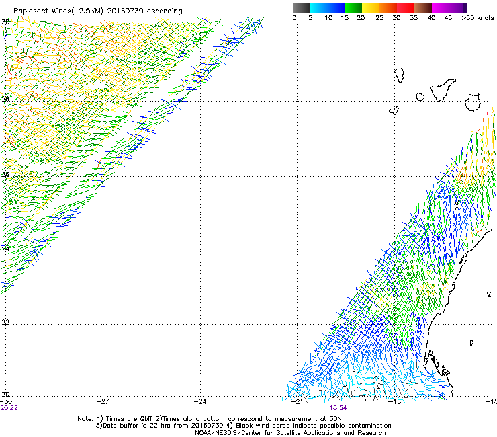Image resolution: width=497 pixels, height=437 pixels.
Task: Click the note line about Data buffer 22 hrs
Action: [243, 426]
